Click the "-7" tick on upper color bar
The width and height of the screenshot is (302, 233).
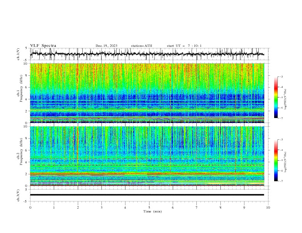click(x=281, y=118)
